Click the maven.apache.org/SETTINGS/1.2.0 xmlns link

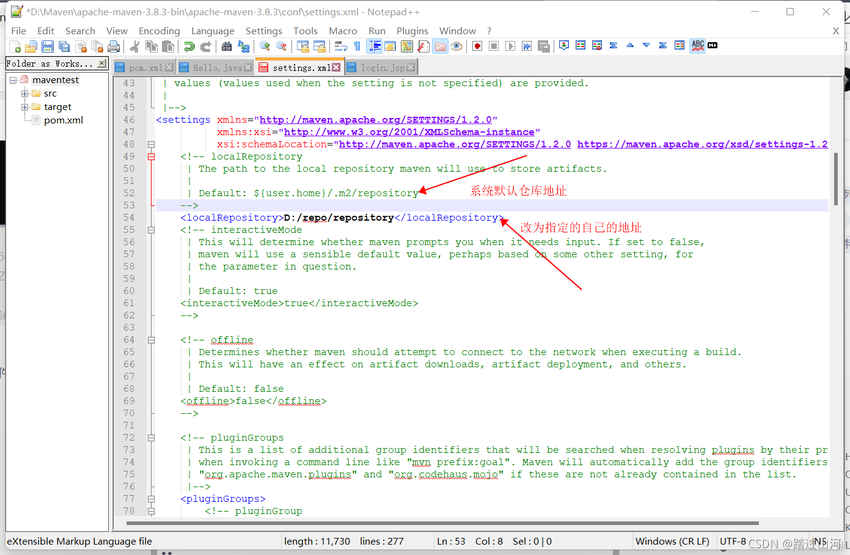(x=376, y=120)
